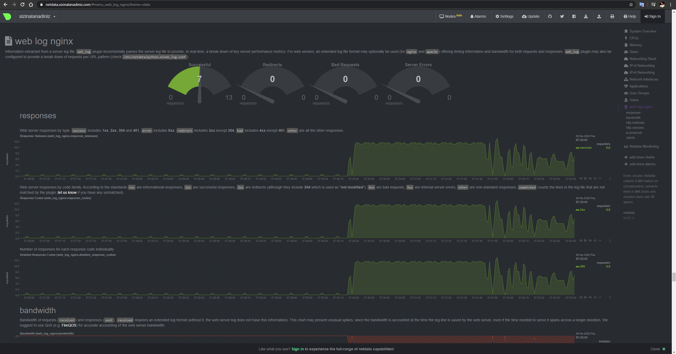
Task: Close the bottom sign-in banner
Action: point(658,349)
